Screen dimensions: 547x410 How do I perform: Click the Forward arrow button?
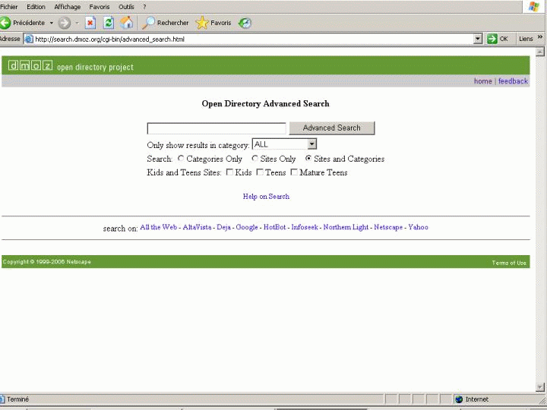[64, 23]
